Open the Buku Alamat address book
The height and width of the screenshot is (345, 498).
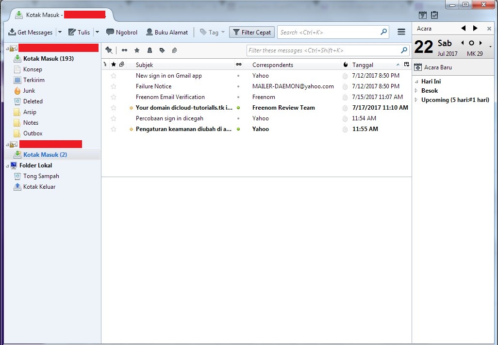point(167,32)
